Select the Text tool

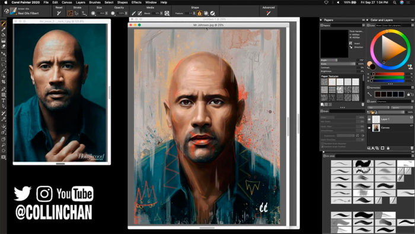coord(4,100)
